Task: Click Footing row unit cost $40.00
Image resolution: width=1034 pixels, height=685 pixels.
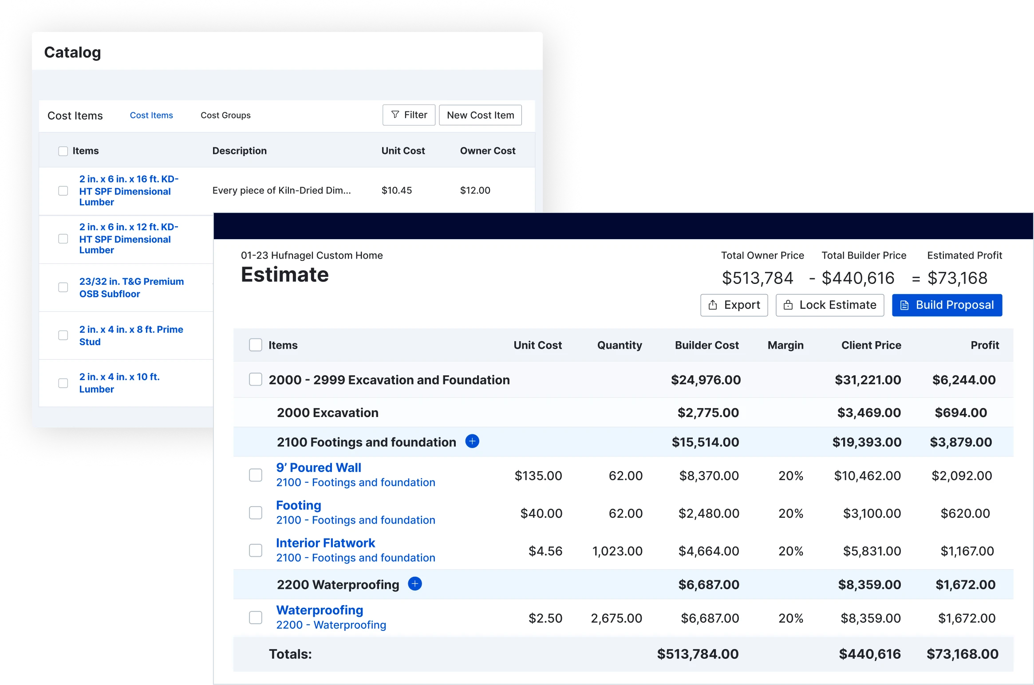Action: [541, 513]
